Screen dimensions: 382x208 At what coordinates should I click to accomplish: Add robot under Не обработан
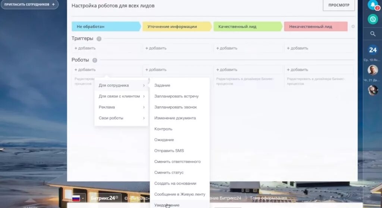click(x=85, y=70)
